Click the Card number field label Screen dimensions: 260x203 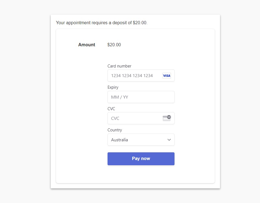coord(119,66)
